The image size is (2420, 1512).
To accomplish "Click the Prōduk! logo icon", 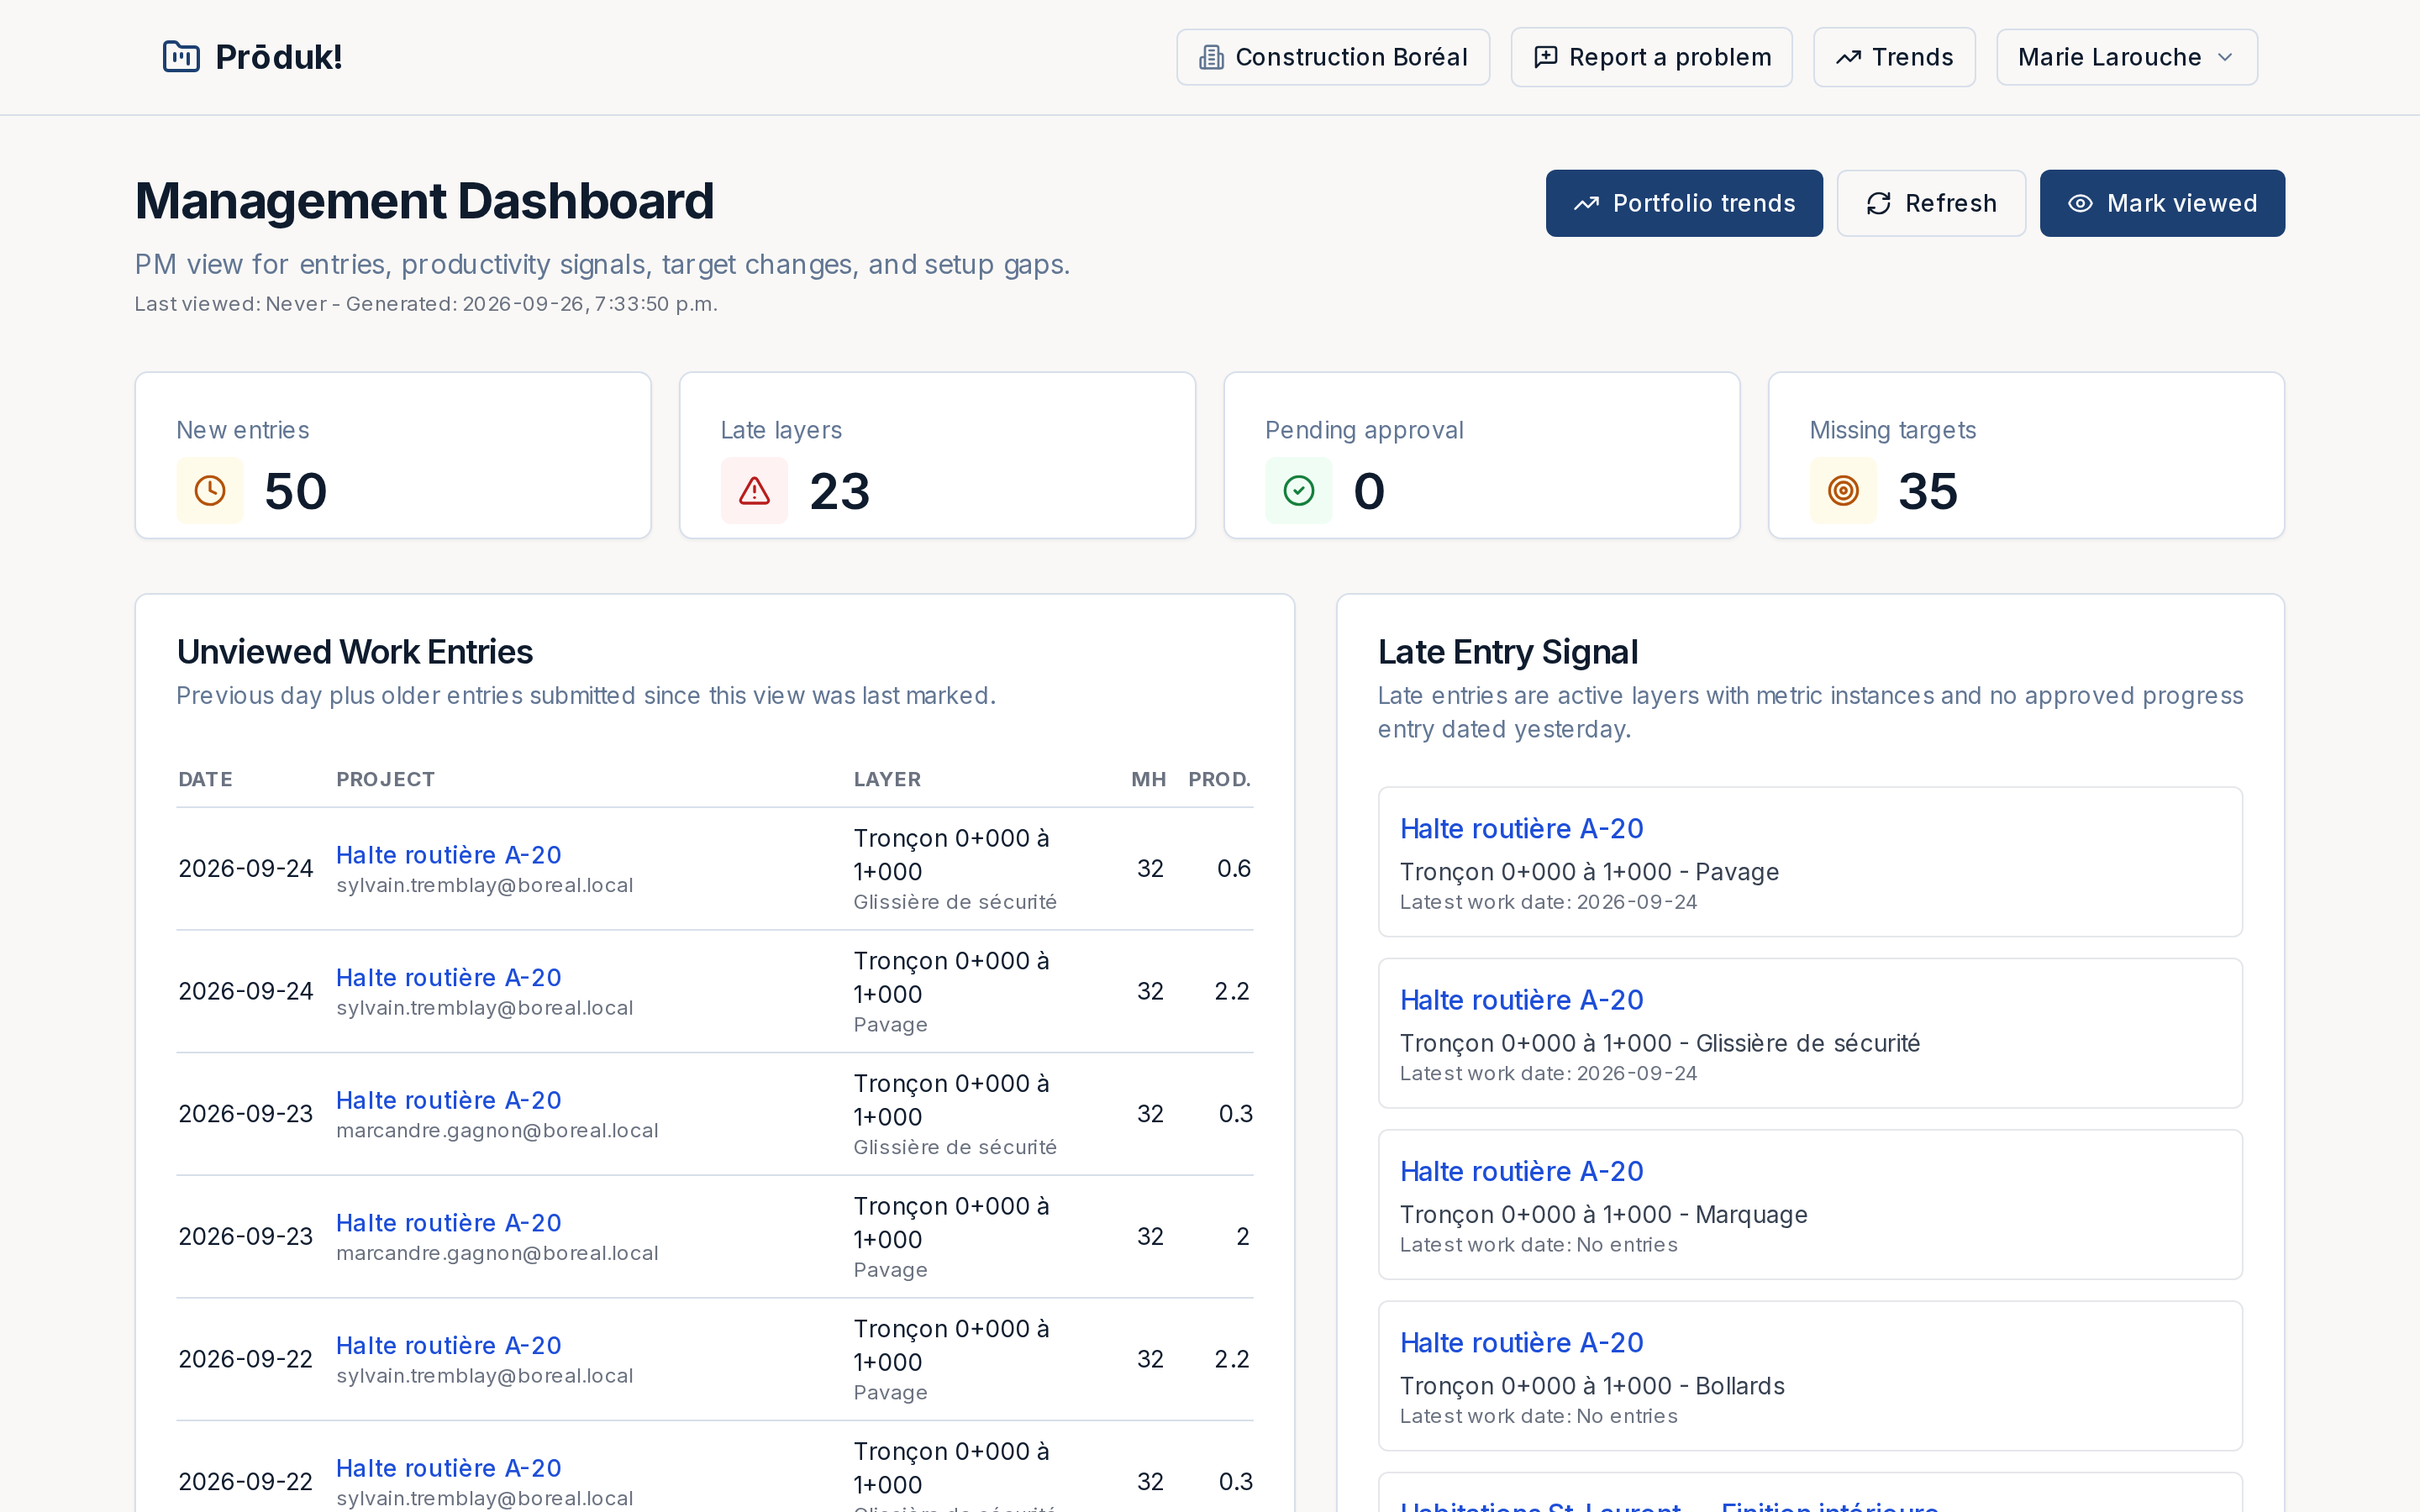I will point(181,57).
